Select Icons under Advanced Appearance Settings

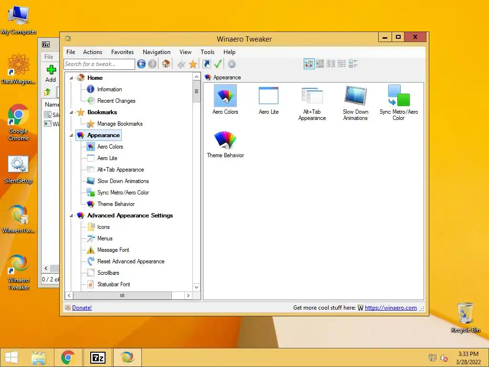tap(103, 227)
